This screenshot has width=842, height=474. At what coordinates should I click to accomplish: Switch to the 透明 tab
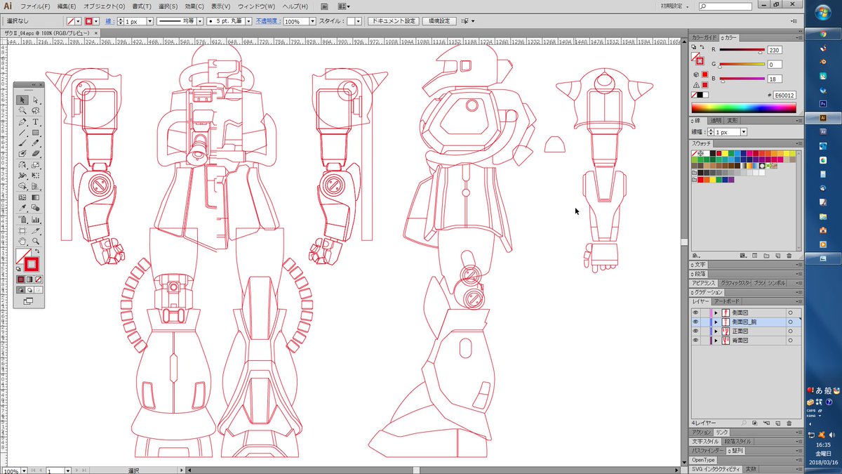pyautogui.click(x=715, y=121)
